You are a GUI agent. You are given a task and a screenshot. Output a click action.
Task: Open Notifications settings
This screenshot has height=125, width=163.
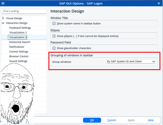pyautogui.click(x=17, y=47)
